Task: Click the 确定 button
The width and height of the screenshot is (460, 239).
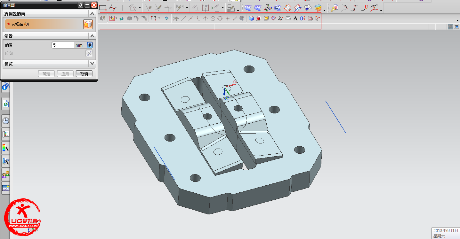Action: pos(46,74)
